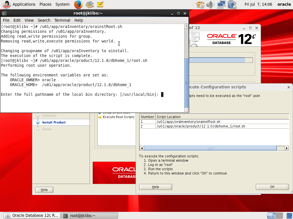Image resolution: width=293 pixels, height=219 pixels.
Task: Open the terminal View menu
Action: pos(29,20)
